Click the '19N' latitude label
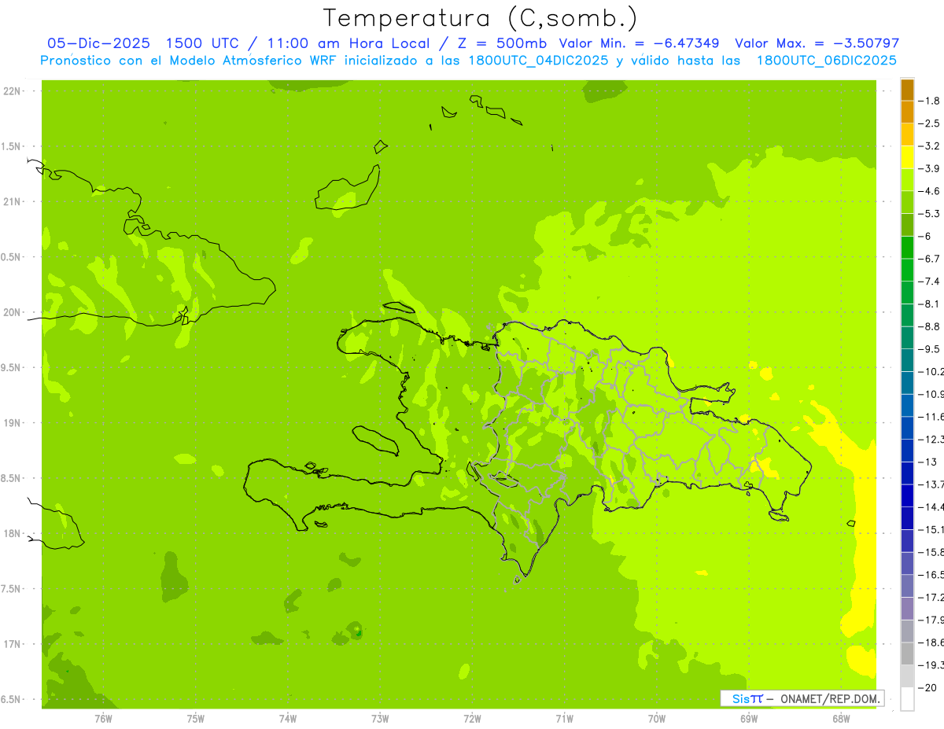Screen dimensions: 944x729 [x=12, y=423]
